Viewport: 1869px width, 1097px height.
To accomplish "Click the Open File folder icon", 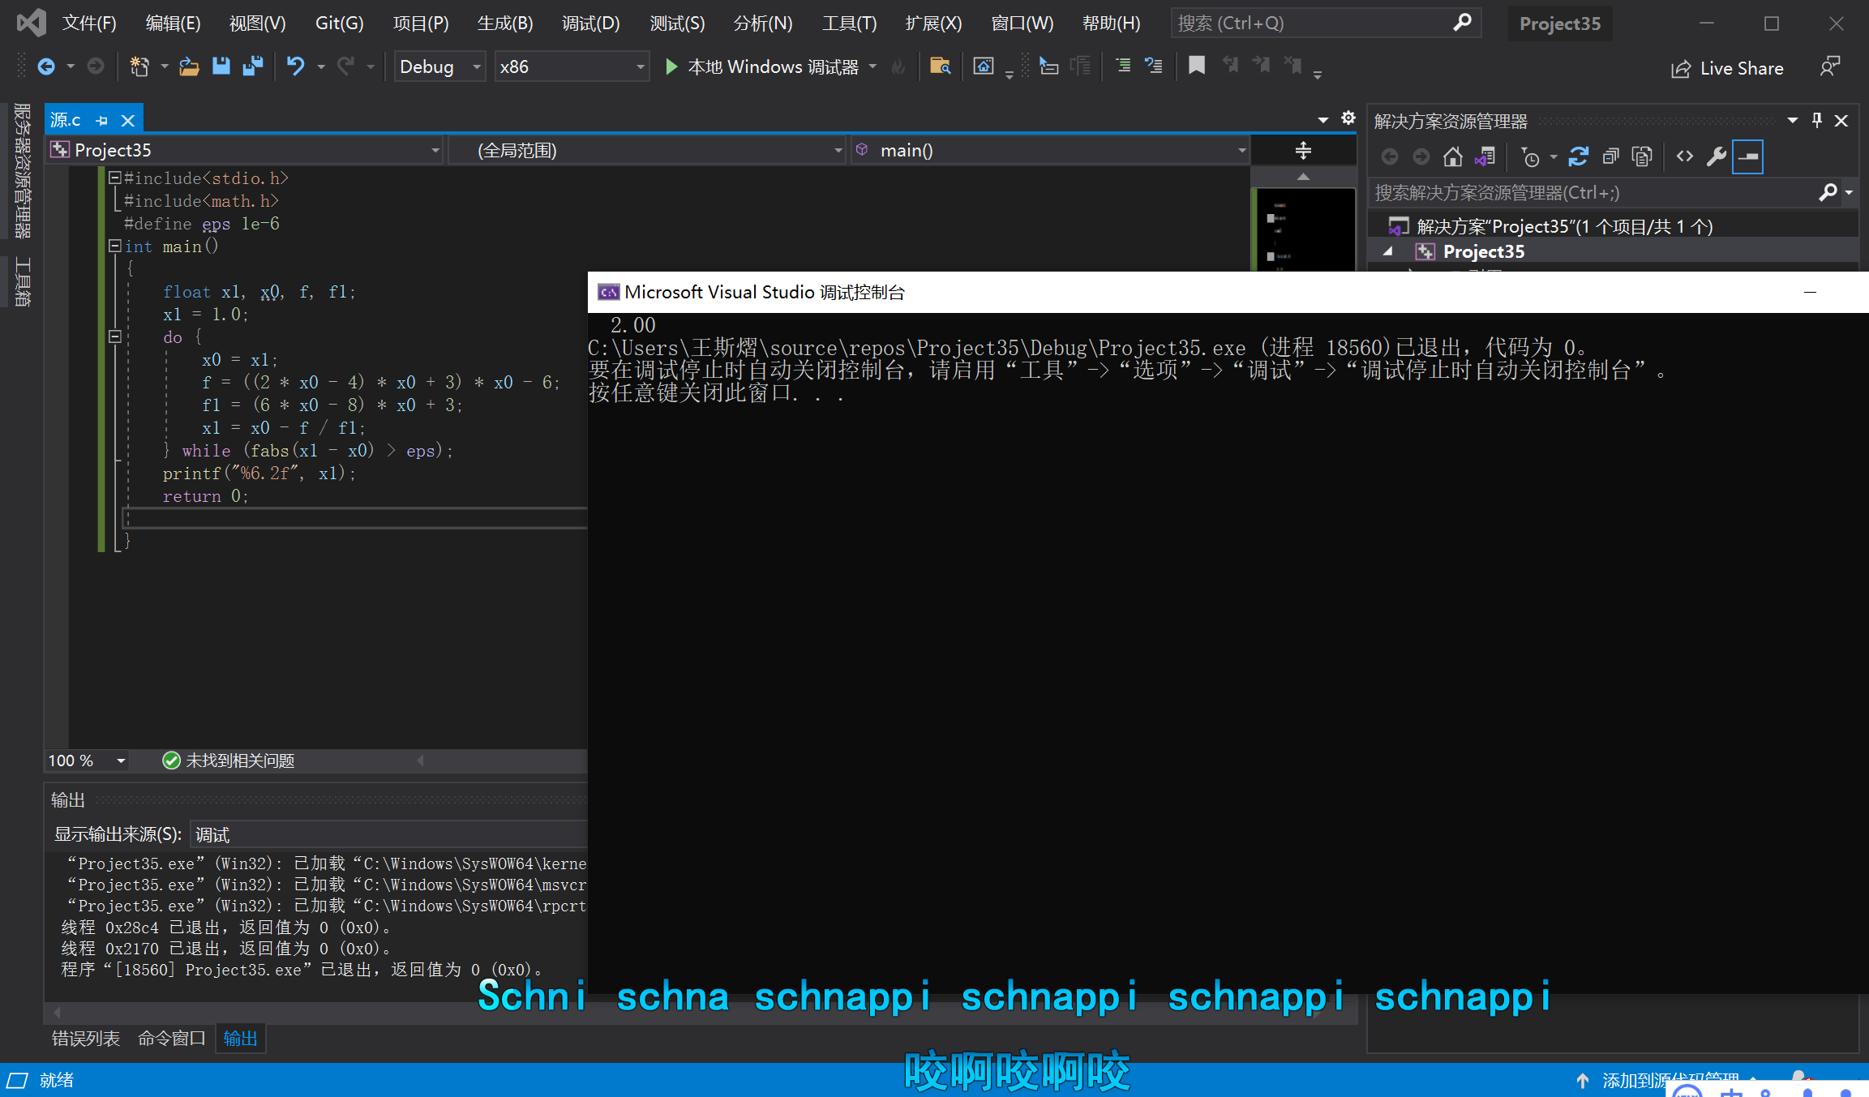I will [189, 66].
